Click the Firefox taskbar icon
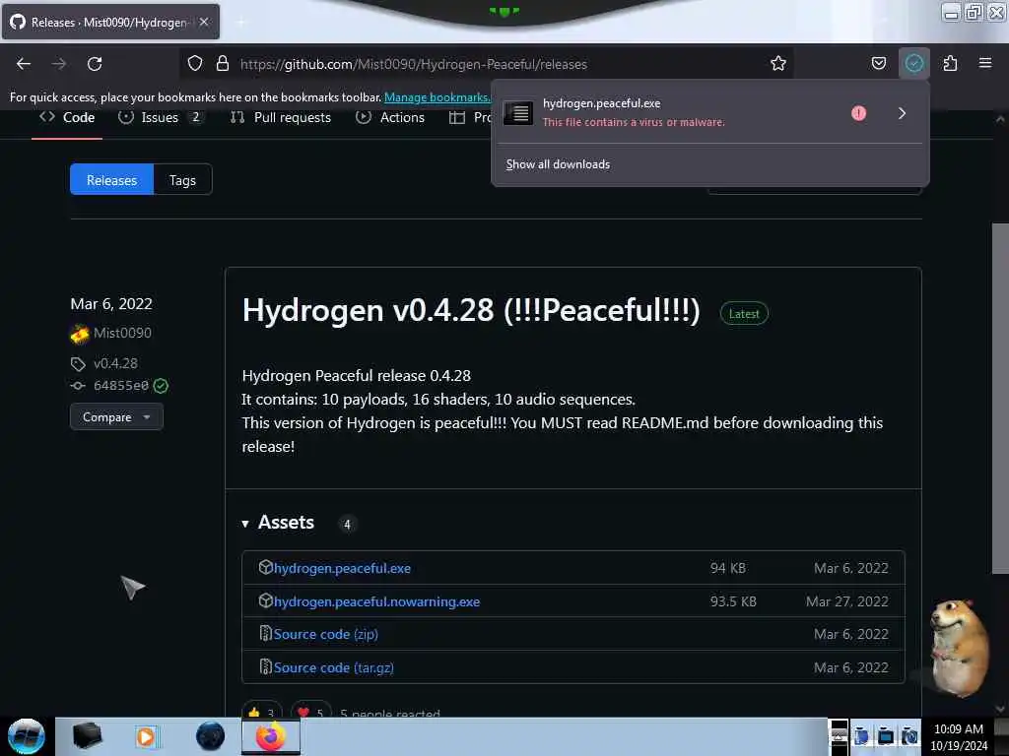The width and height of the screenshot is (1009, 756). click(x=271, y=736)
